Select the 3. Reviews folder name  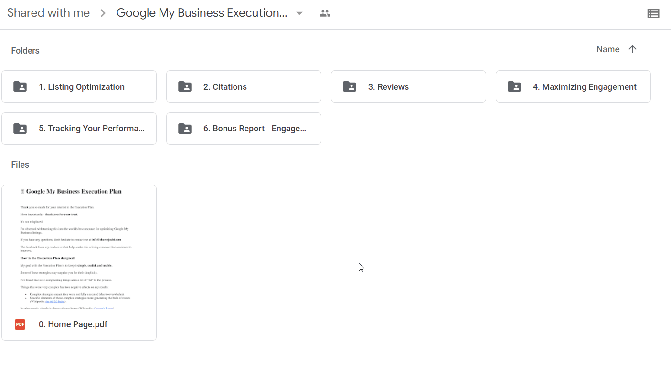click(388, 87)
